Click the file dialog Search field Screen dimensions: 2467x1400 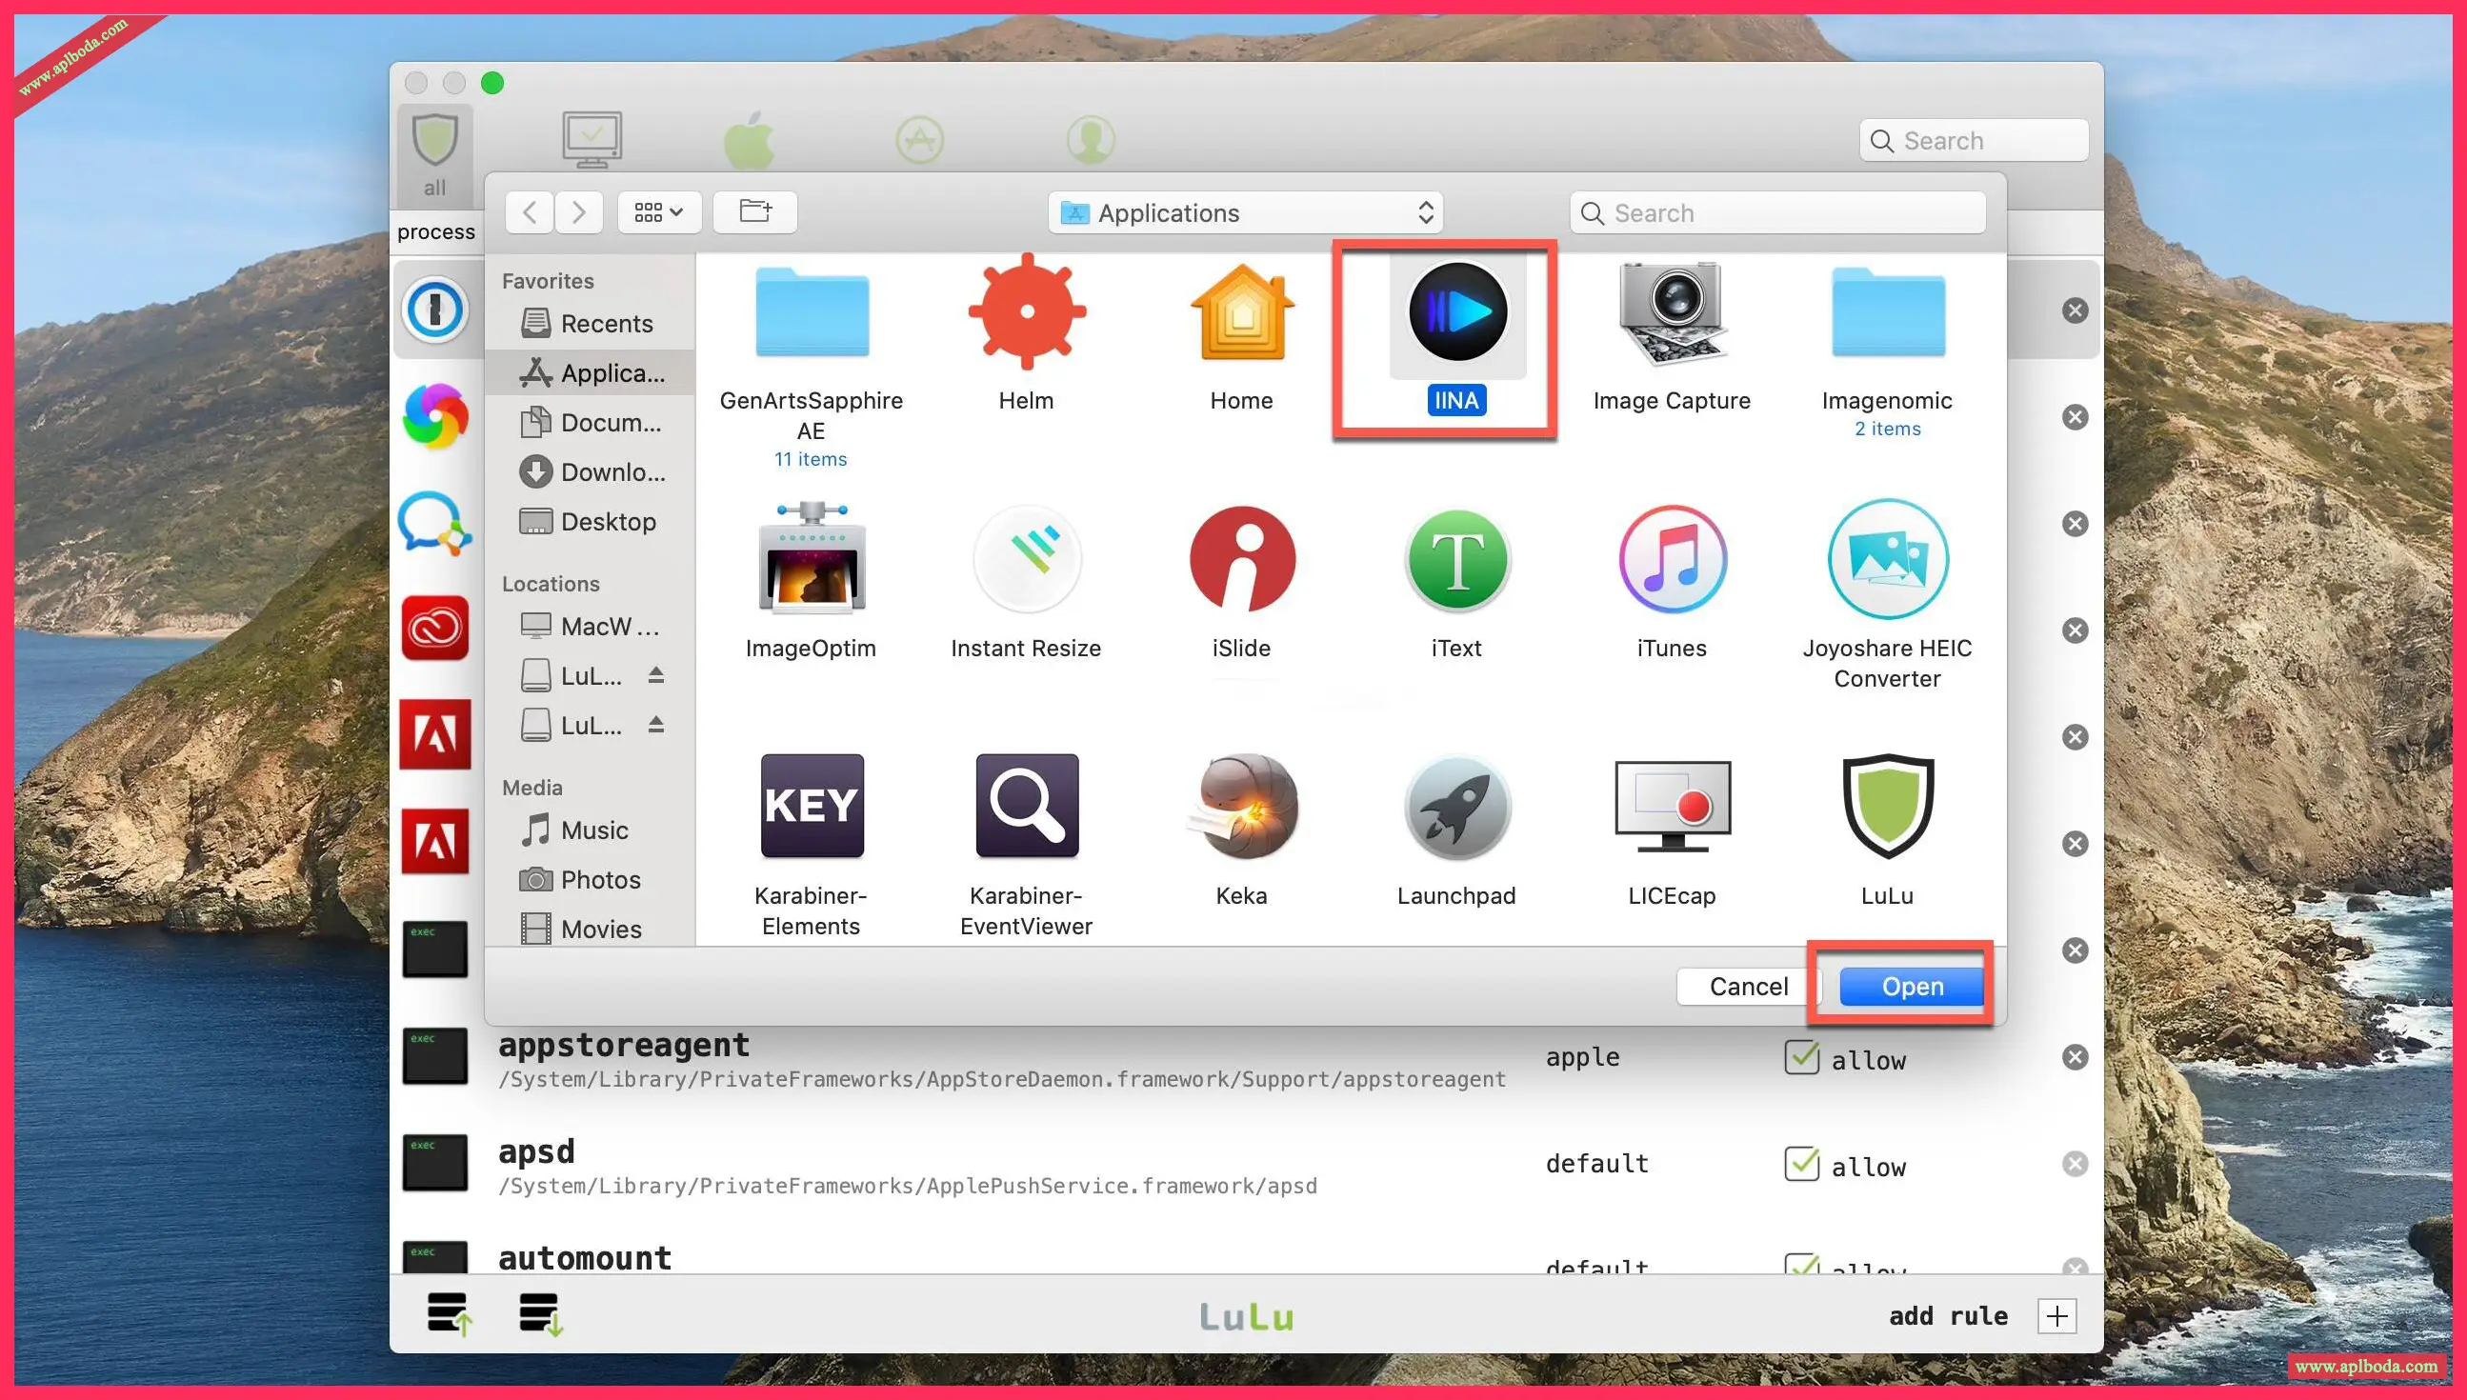tap(1778, 212)
